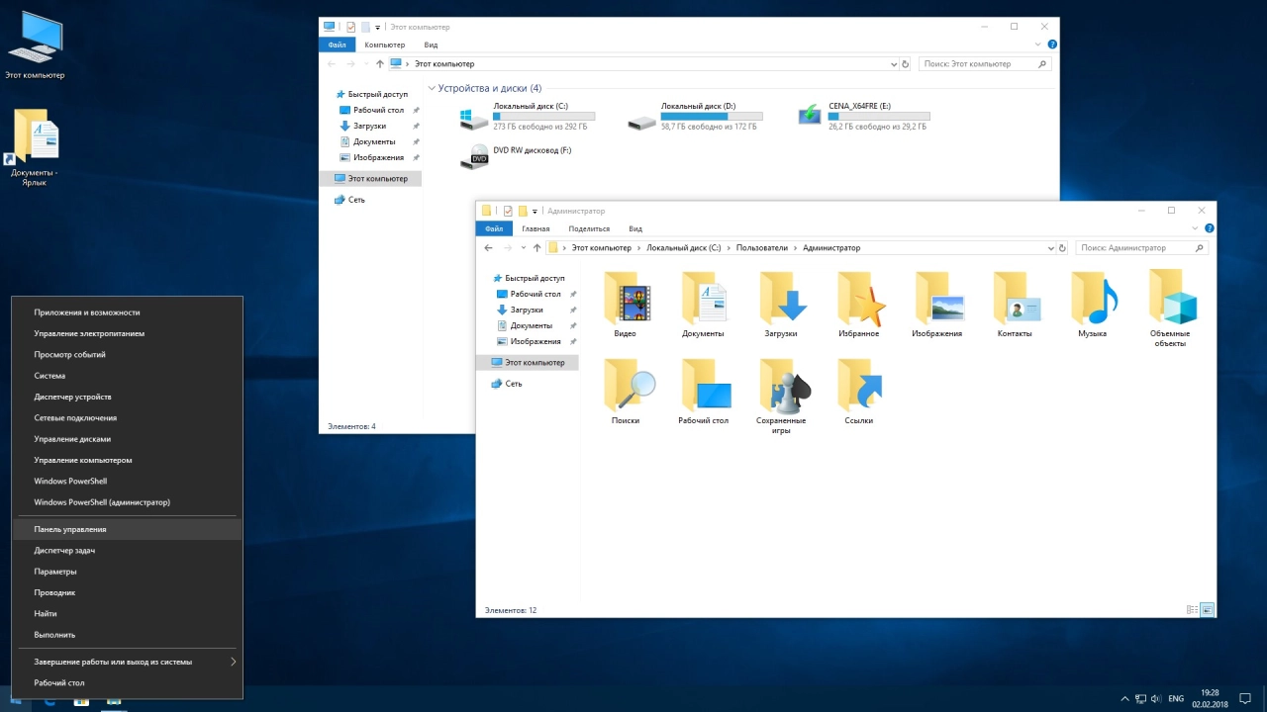
Task: Go up one level in Администратор window
Action: [x=537, y=248]
